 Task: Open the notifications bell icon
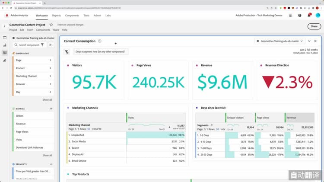click(x=309, y=15)
